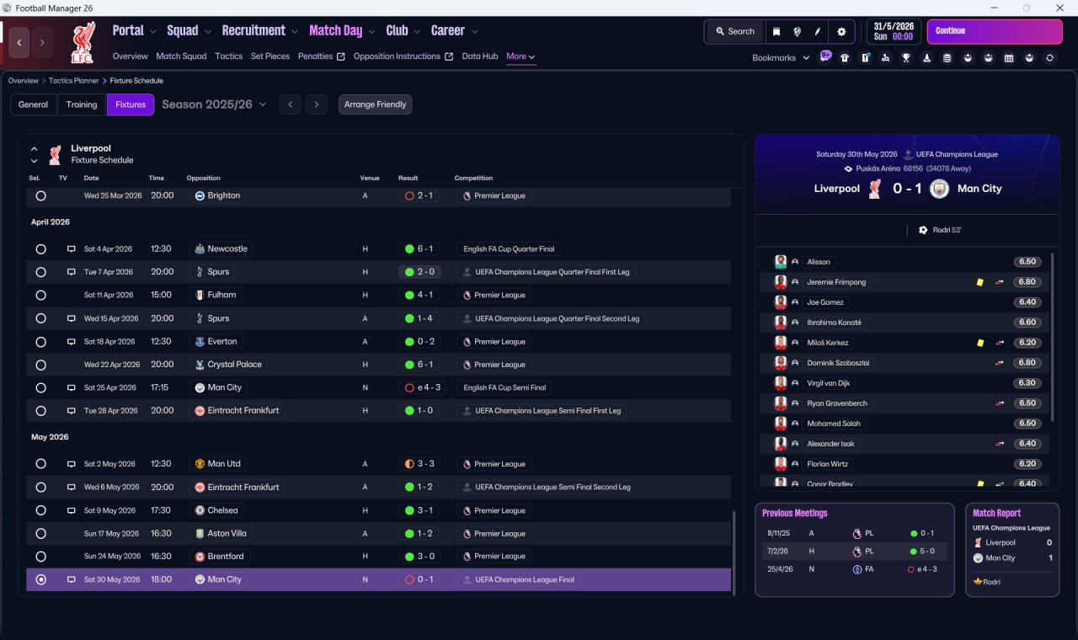Screen dimensions: 1078x640
Task: Open the shirt squad bookmark icon
Action: tap(845, 58)
